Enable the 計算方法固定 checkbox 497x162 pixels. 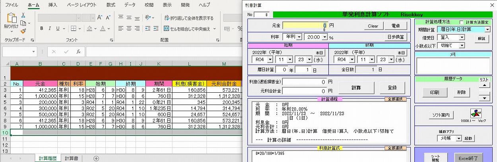[462, 22]
